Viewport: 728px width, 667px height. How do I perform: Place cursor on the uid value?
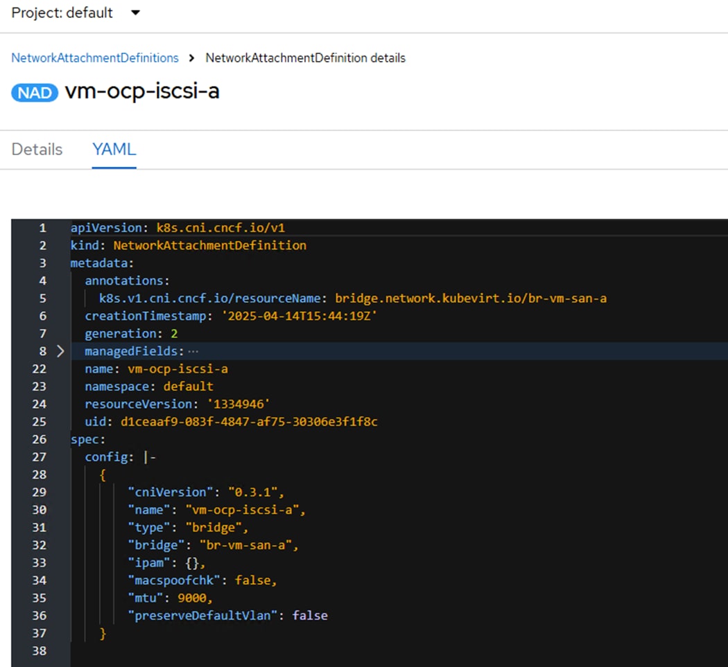pos(248,422)
